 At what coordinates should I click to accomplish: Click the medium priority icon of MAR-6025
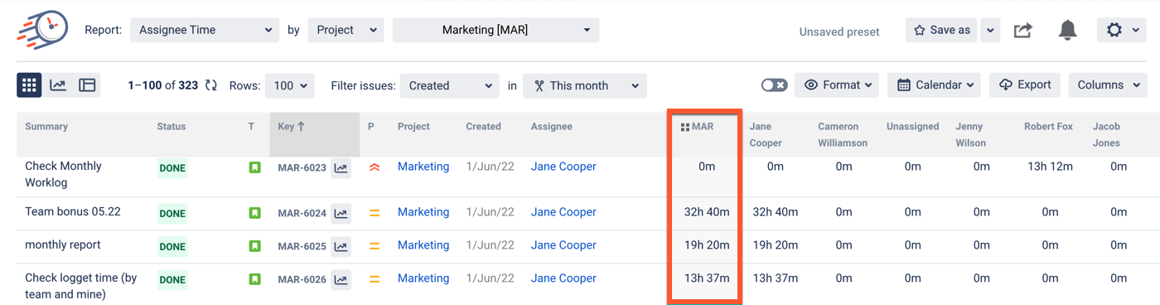[375, 246]
